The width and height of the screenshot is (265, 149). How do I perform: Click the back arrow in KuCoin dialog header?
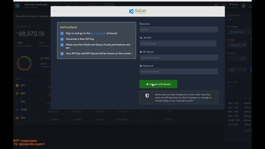(x=55, y=11)
